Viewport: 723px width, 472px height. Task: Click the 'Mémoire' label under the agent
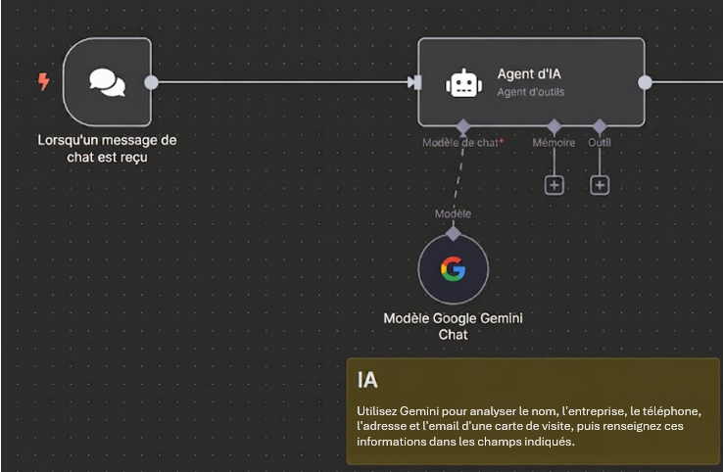point(554,143)
